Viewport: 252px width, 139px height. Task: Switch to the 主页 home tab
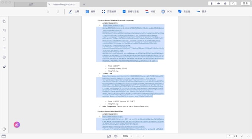click(x=31, y=4)
